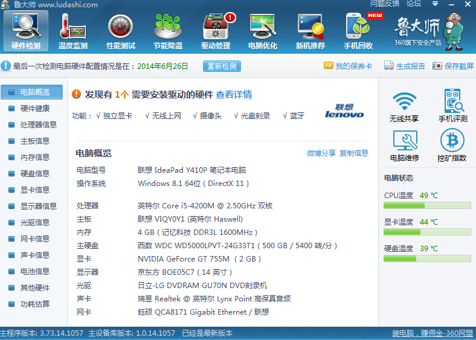Click the blue info icon near 最后一次检测

[5, 66]
